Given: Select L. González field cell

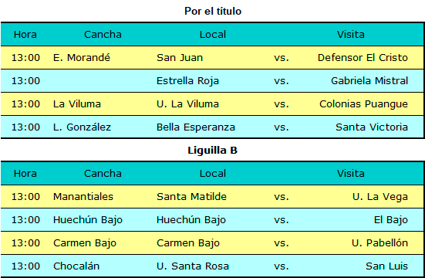Looking at the screenshot, I should coord(82,127).
